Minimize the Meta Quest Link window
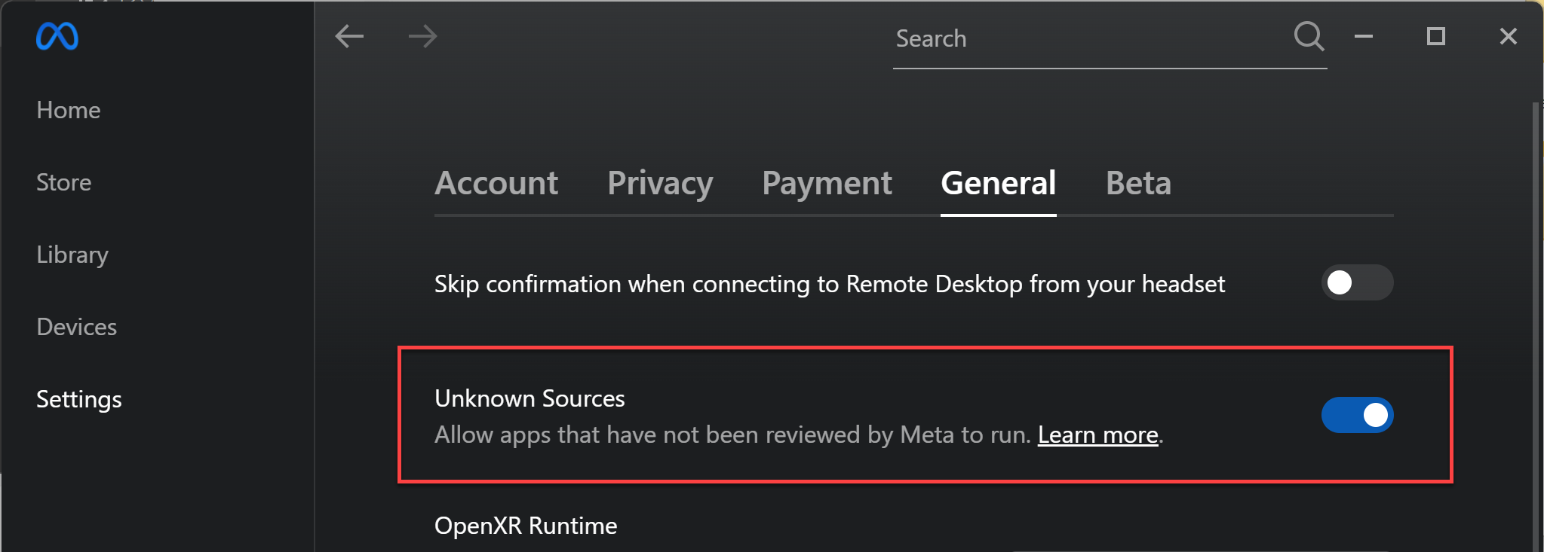Image resolution: width=1544 pixels, height=552 pixels. (x=1364, y=36)
